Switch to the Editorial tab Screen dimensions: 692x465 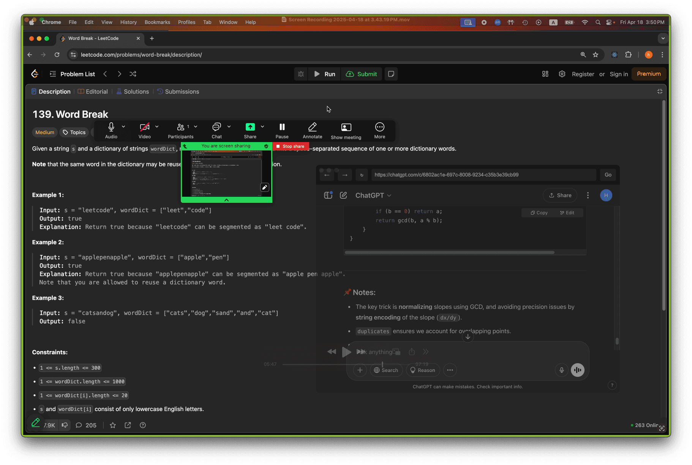(93, 92)
